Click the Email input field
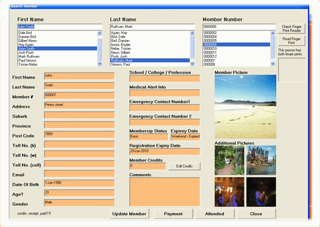 [x=79, y=173]
